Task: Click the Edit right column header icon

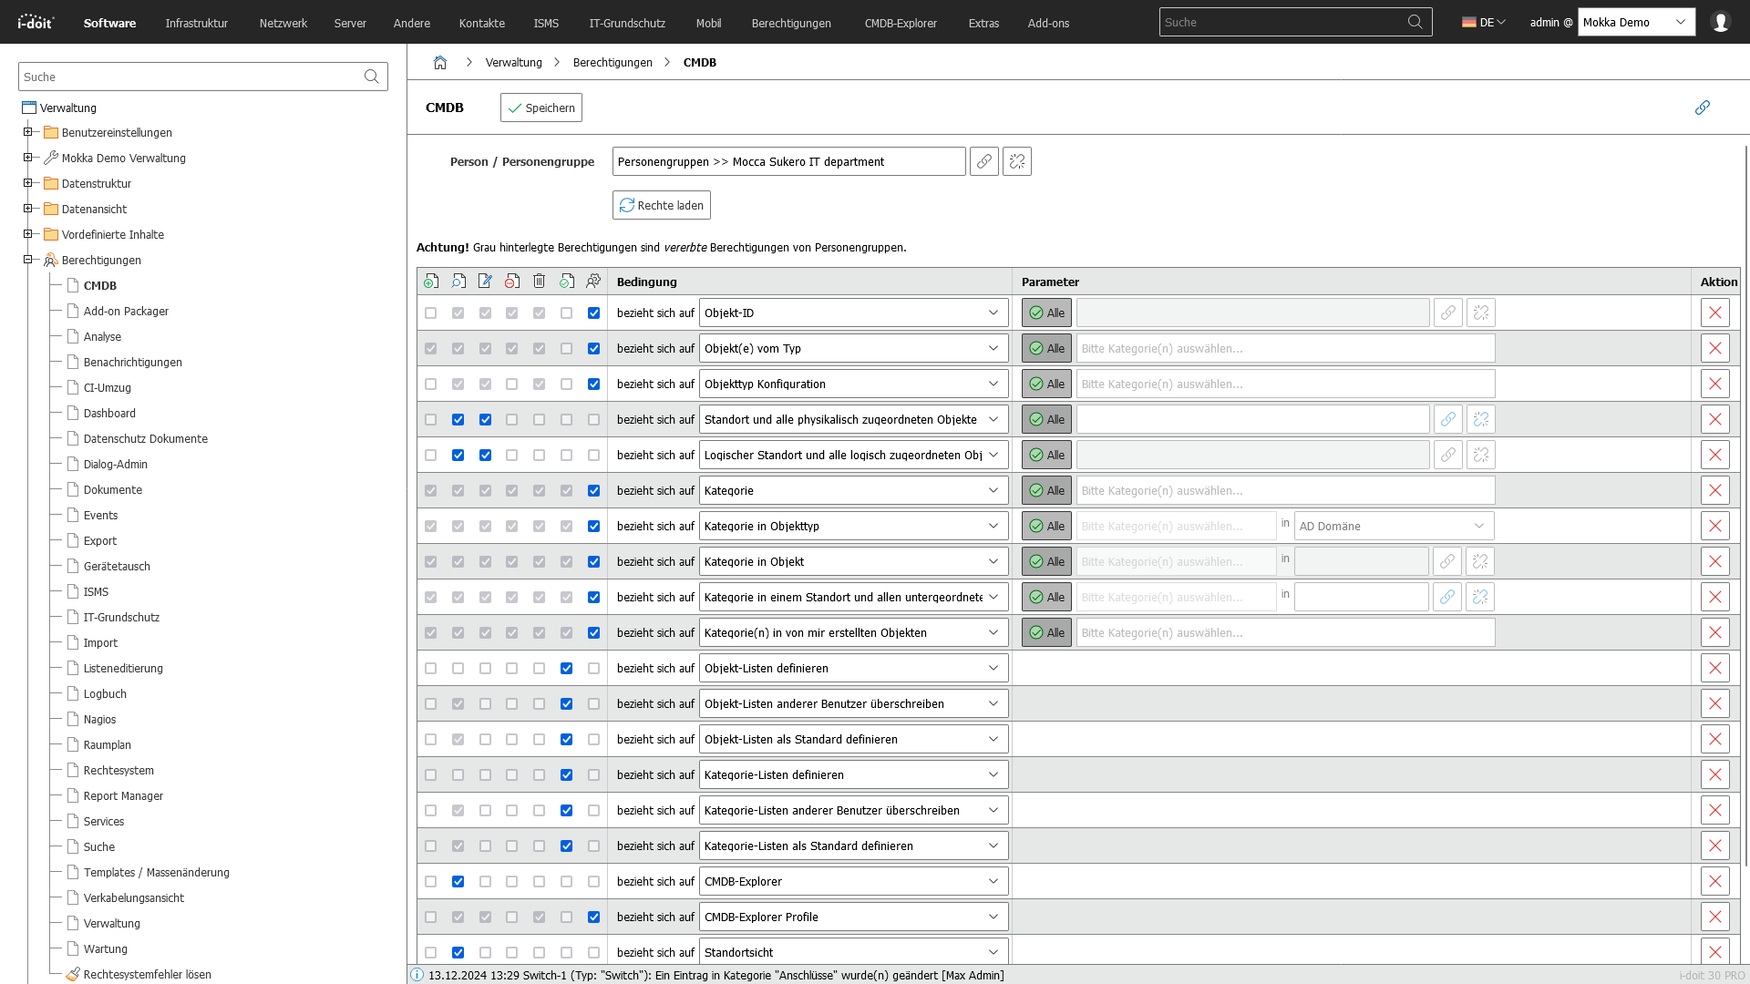Action: tap(485, 282)
